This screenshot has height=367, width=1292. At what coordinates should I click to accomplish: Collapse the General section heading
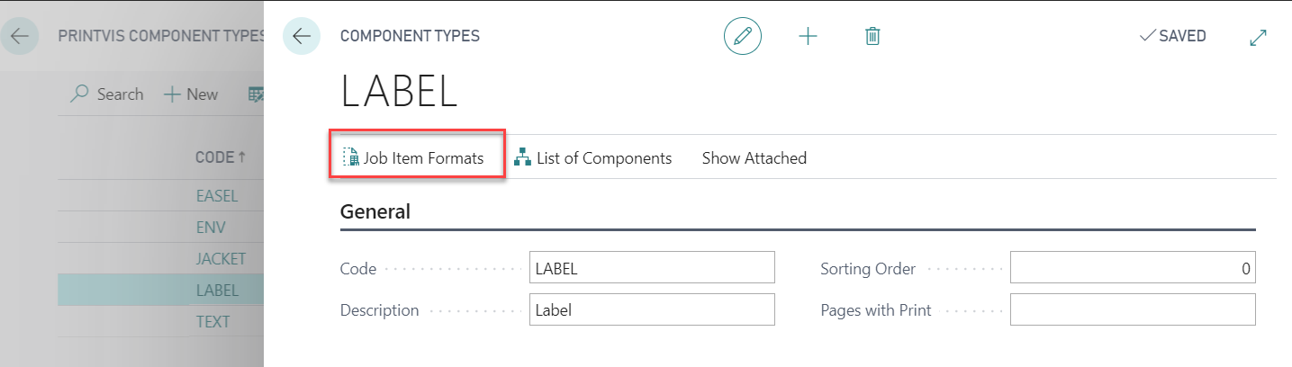coord(375,212)
